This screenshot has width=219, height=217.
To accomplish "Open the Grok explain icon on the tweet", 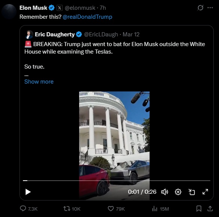I will [200, 7].
